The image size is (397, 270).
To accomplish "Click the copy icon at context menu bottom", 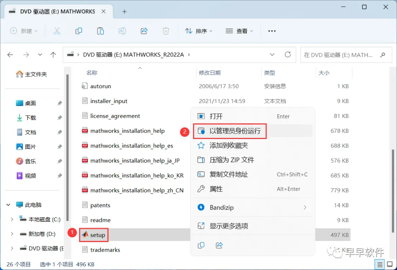I will pos(201,245).
